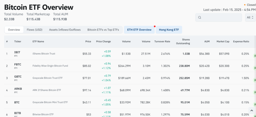Screen dimensions: 256x117
Task: Sort by the Ticker column header
Action: [18, 41]
